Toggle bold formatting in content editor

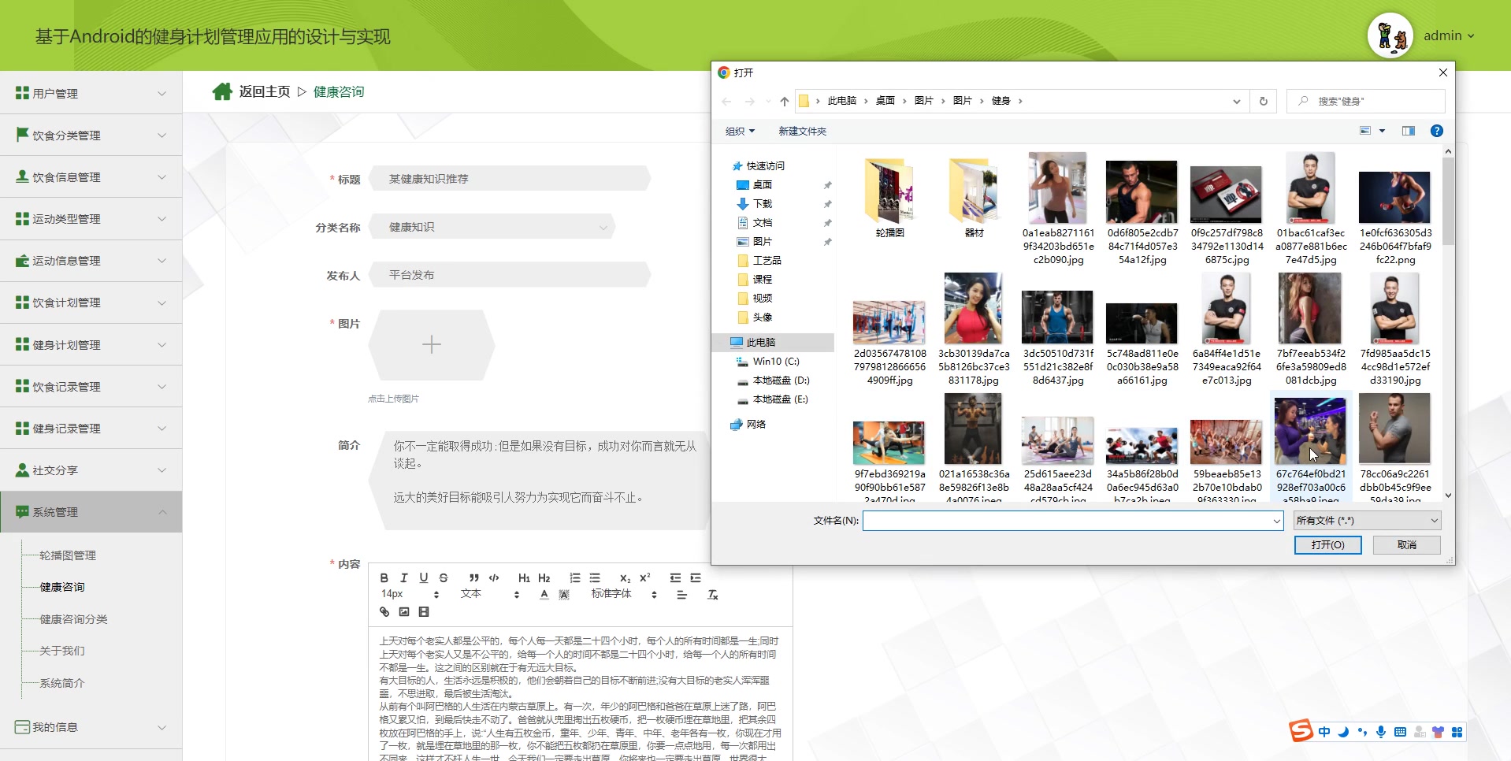pos(384,578)
